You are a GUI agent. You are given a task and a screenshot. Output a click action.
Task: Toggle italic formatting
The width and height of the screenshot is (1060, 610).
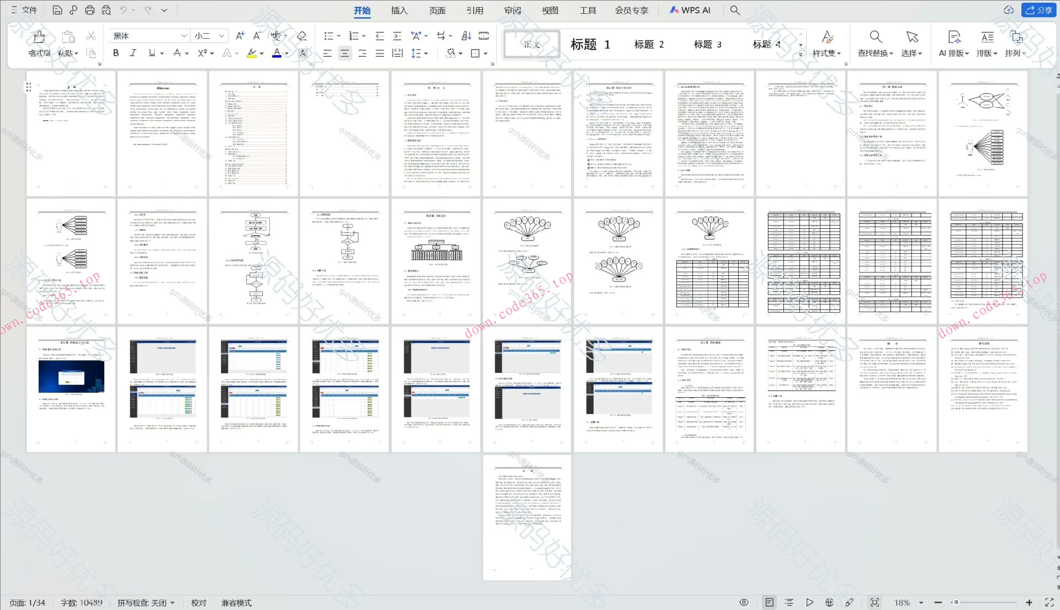pos(133,53)
